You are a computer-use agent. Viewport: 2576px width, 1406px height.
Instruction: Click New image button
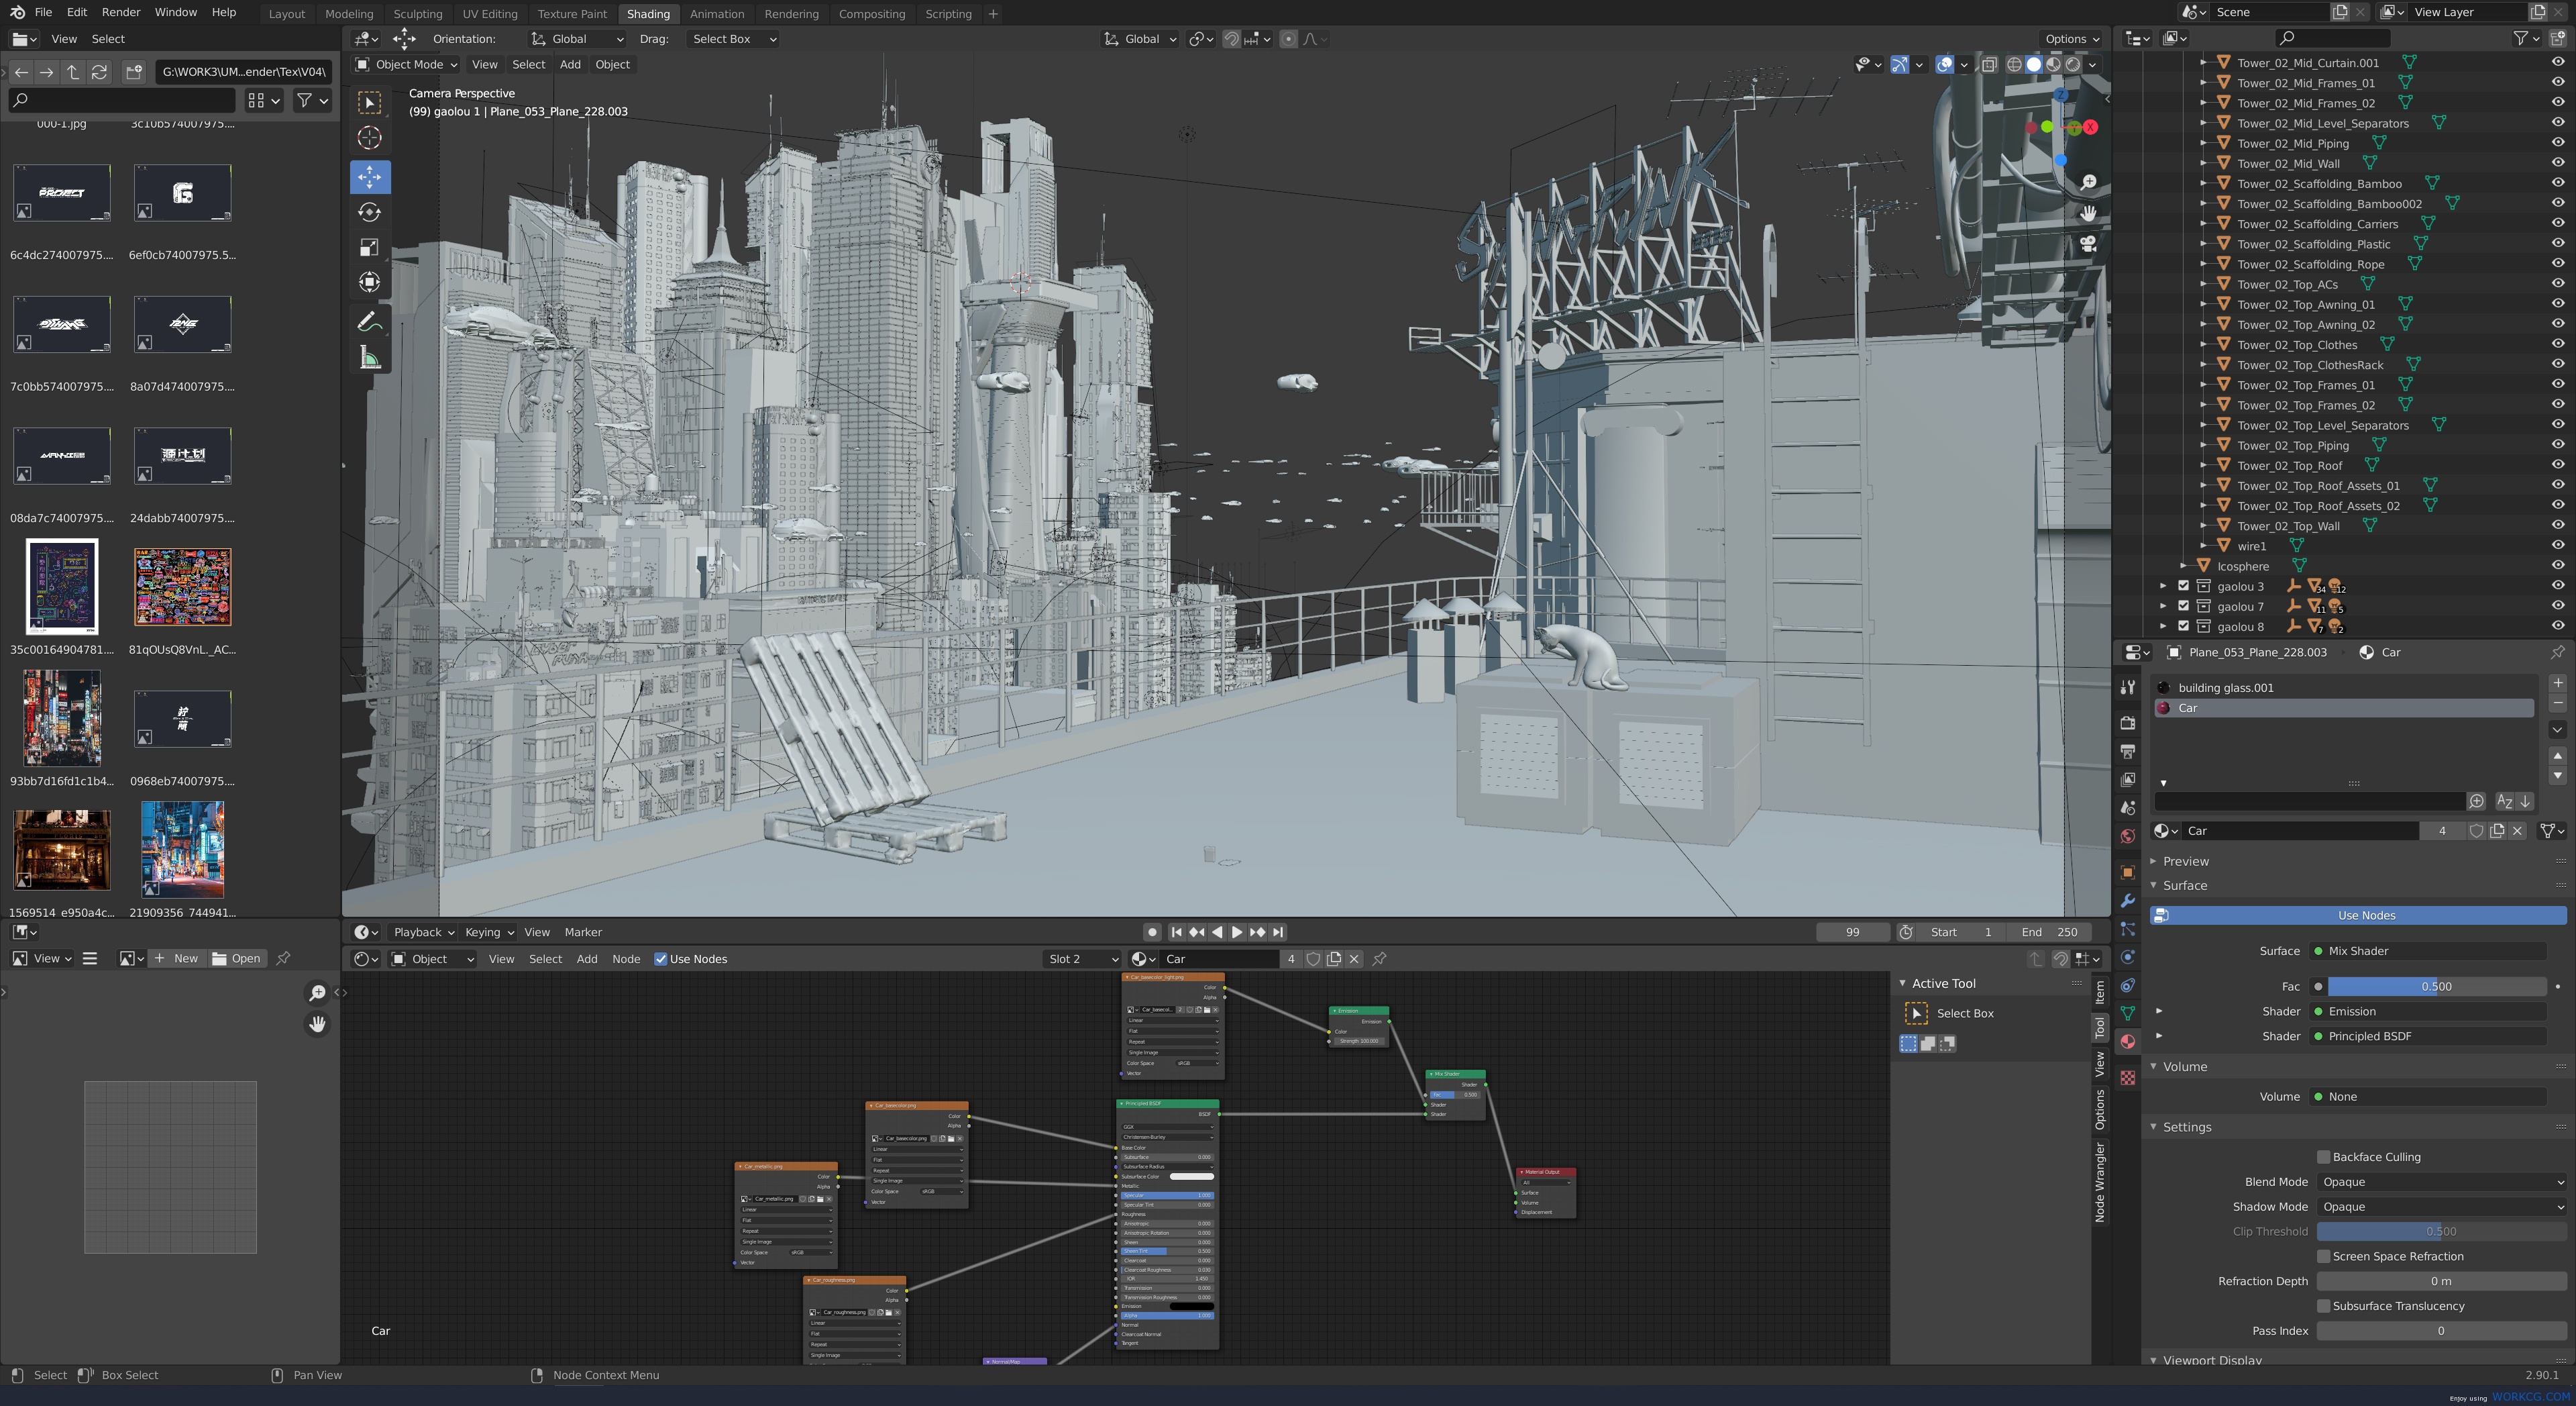tap(175, 958)
